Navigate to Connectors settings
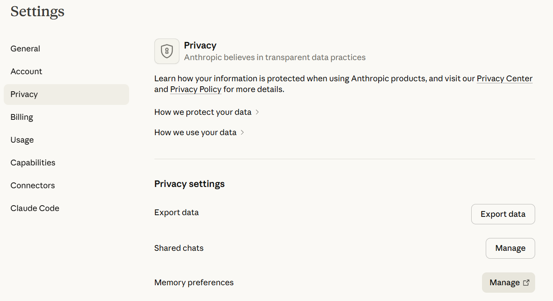 32,186
